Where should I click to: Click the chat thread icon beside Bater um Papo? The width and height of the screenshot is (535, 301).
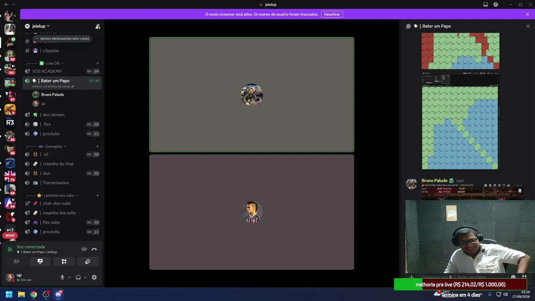click(x=408, y=26)
